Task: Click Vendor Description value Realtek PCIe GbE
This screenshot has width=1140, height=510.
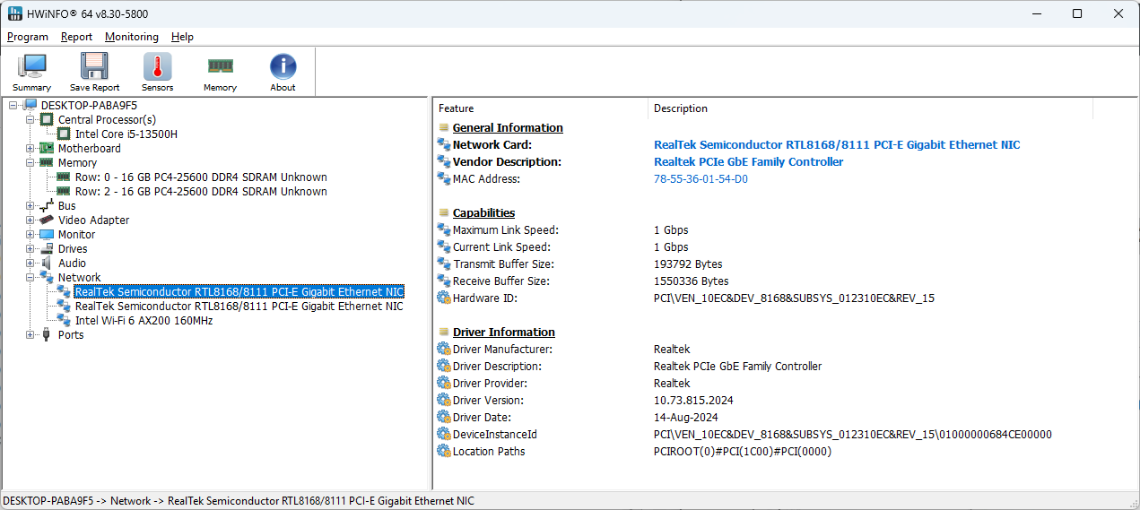Action: coord(749,161)
